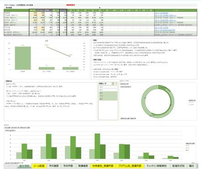Toggle multi-select icon in the month slicer header
The width and height of the screenshot is (201, 169).
(113, 84)
